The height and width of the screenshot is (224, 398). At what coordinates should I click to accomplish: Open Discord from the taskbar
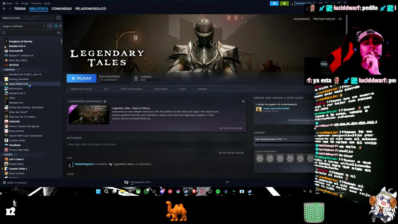162,191
